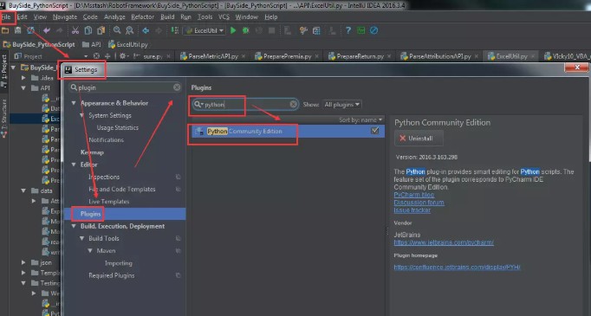Open the Refactor menu

[142, 17]
